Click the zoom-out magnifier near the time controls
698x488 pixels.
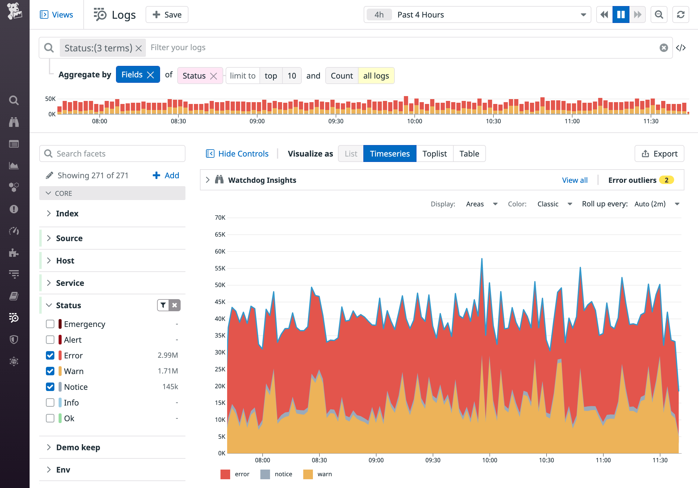point(659,14)
